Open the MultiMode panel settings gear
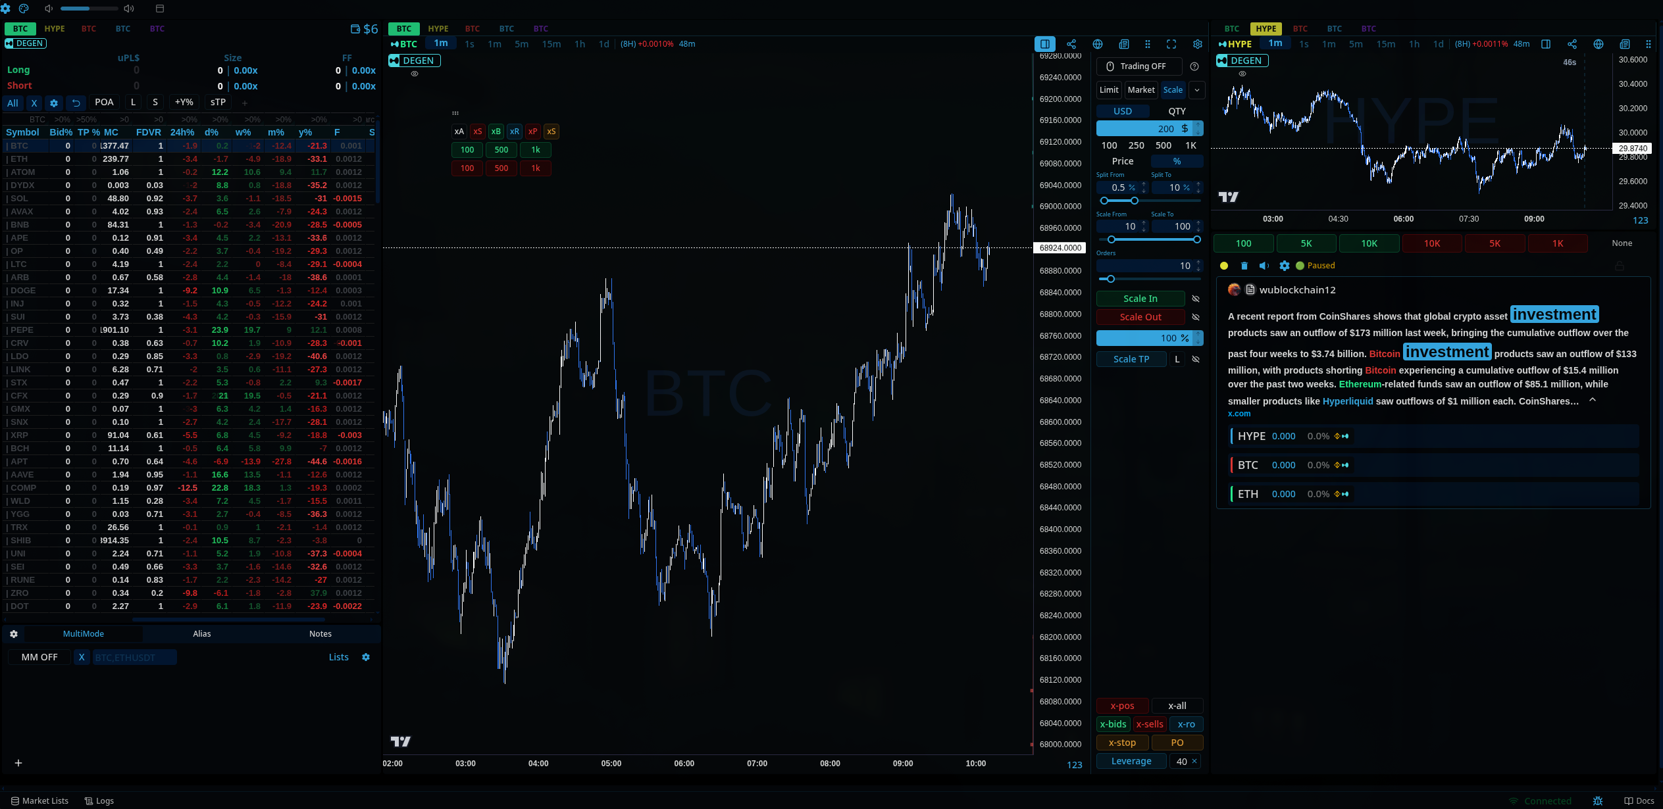This screenshot has width=1663, height=809. 14,634
